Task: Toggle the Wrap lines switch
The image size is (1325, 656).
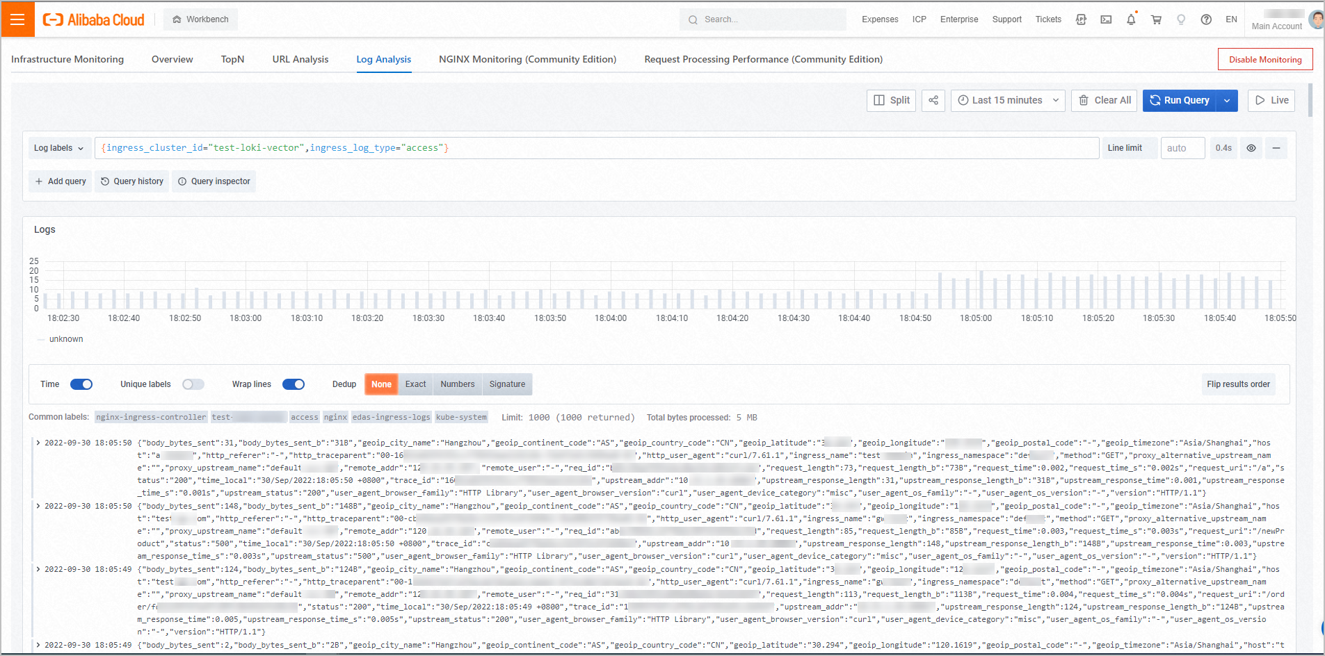Action: tap(294, 384)
